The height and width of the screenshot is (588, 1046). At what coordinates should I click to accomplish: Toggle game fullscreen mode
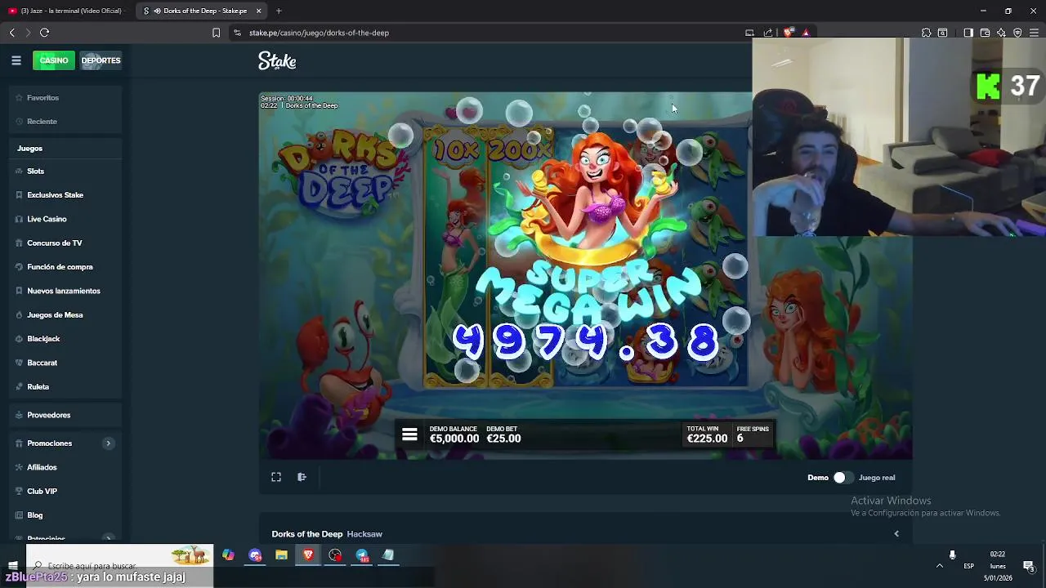[276, 477]
